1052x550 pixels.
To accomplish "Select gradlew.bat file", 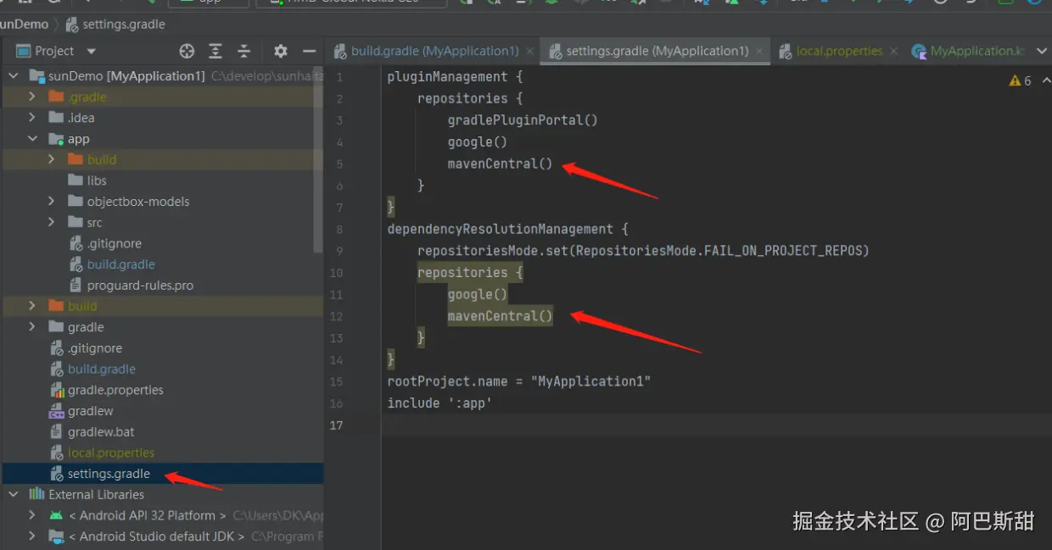I will (x=92, y=432).
